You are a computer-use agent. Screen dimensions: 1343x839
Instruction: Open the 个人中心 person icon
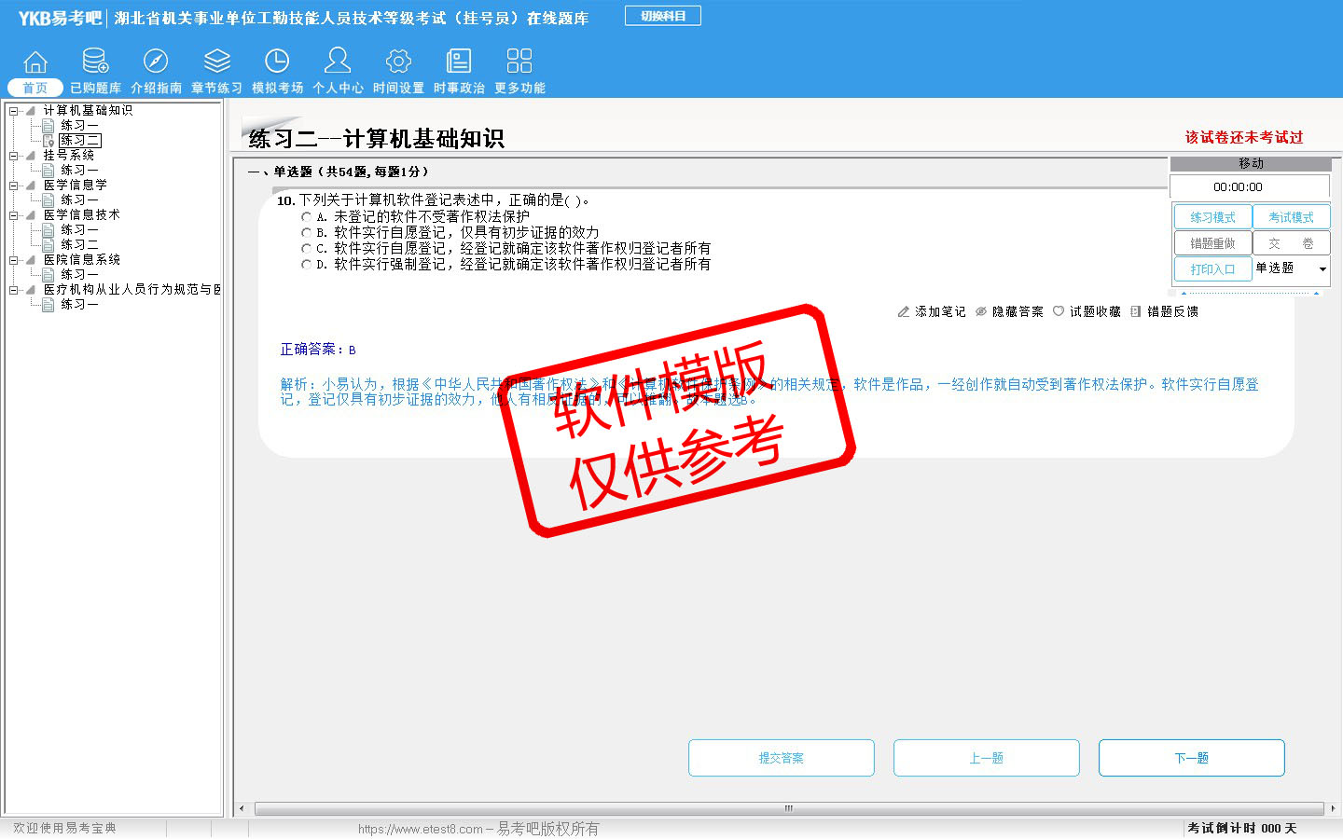[338, 61]
